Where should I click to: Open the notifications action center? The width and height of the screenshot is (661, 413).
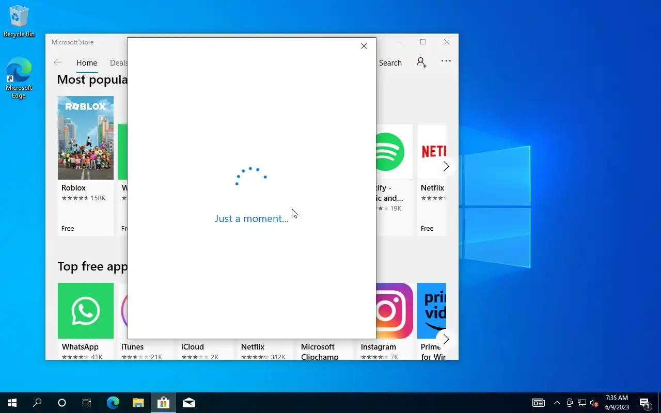coord(644,403)
